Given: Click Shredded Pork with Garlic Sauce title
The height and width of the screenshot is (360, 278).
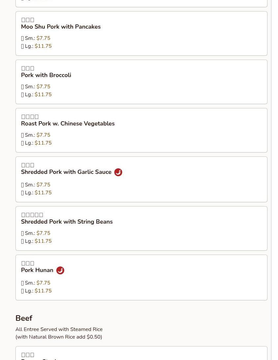Looking at the screenshot, I should [x=66, y=172].
